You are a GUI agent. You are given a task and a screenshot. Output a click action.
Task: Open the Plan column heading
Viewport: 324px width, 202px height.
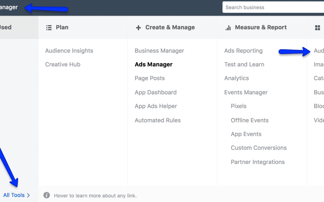62,28
